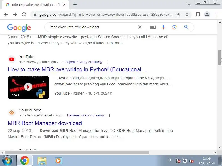Click the vertical scrollbar thumb
Image resolution: width=222 pixels, height=166 pixels.
tap(220, 58)
